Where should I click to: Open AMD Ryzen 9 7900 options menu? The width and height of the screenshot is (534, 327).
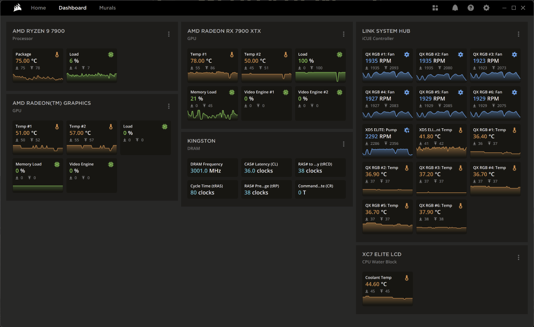pos(169,34)
